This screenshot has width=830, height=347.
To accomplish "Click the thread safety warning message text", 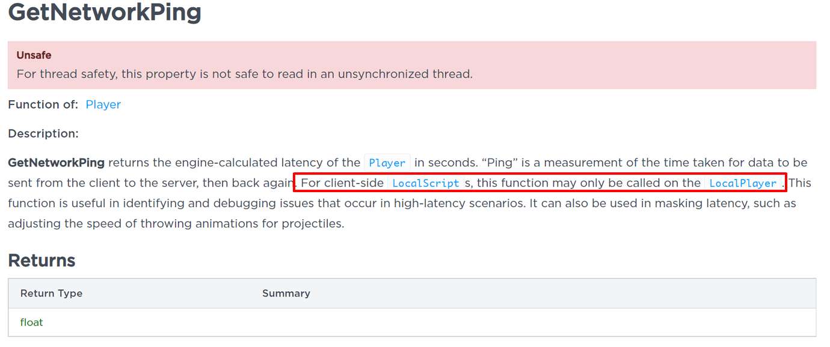I will (x=244, y=74).
